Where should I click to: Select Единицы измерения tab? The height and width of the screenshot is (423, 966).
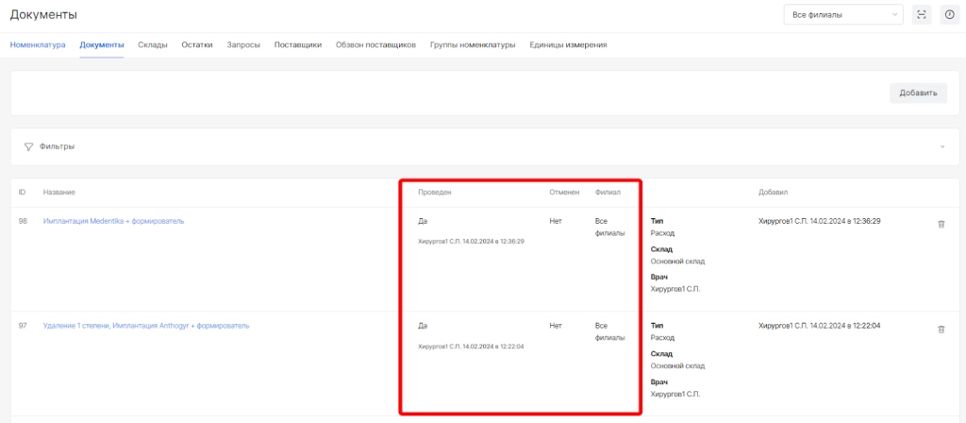click(568, 44)
